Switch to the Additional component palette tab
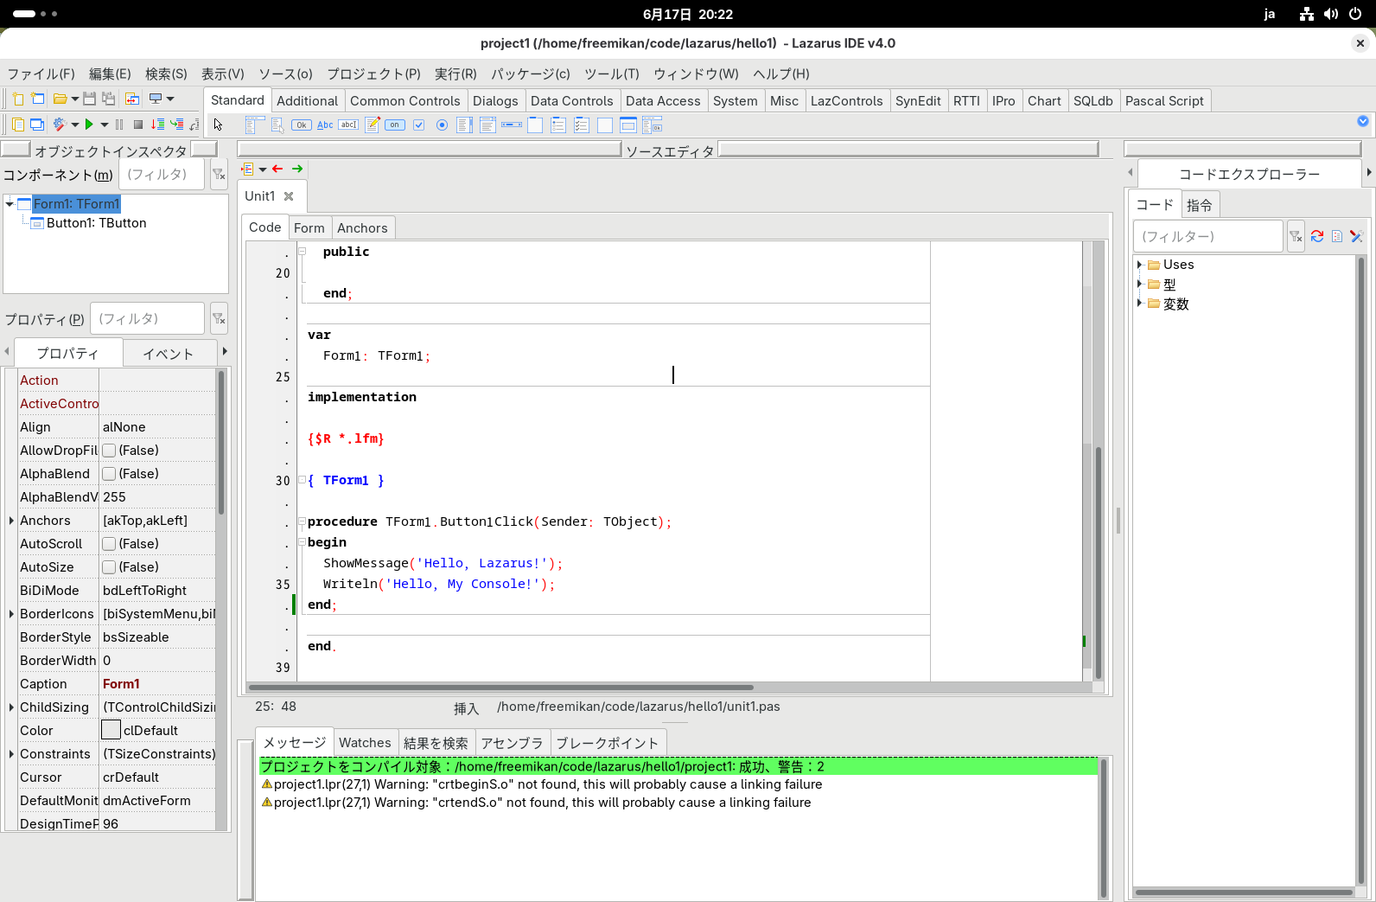Viewport: 1376px width, 902px height. (307, 101)
